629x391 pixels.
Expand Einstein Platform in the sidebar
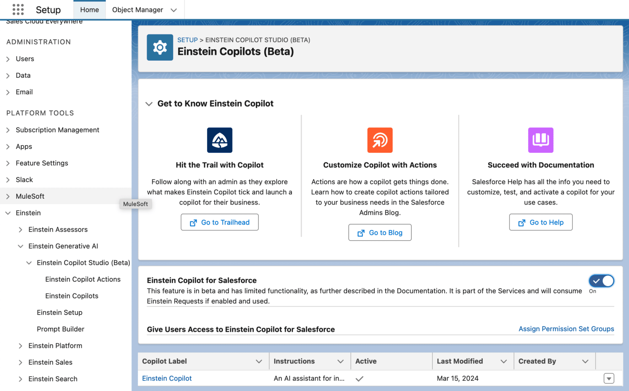pyautogui.click(x=20, y=346)
